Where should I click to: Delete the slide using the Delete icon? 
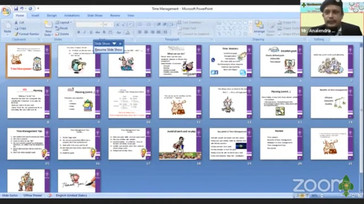point(62,34)
